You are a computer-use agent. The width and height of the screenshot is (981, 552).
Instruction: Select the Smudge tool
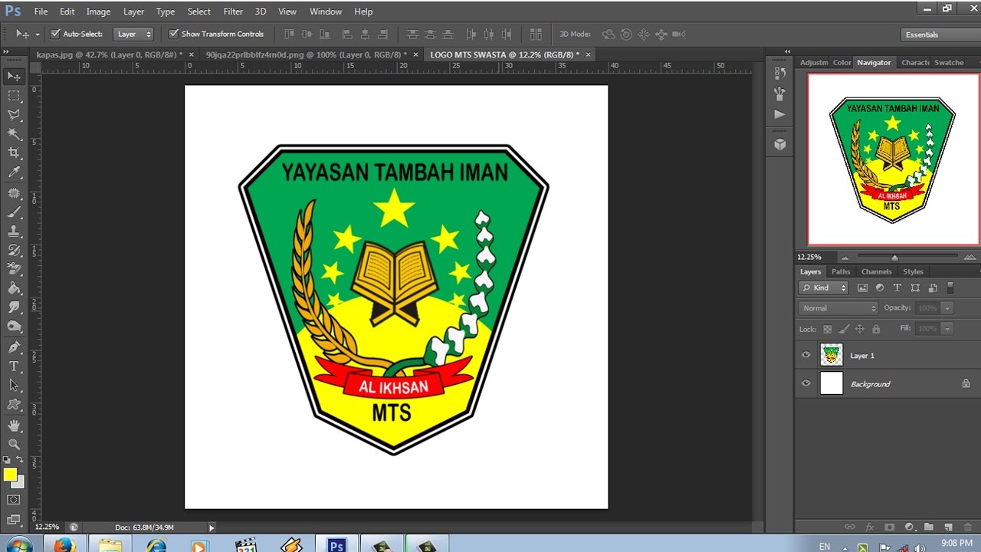click(x=14, y=308)
